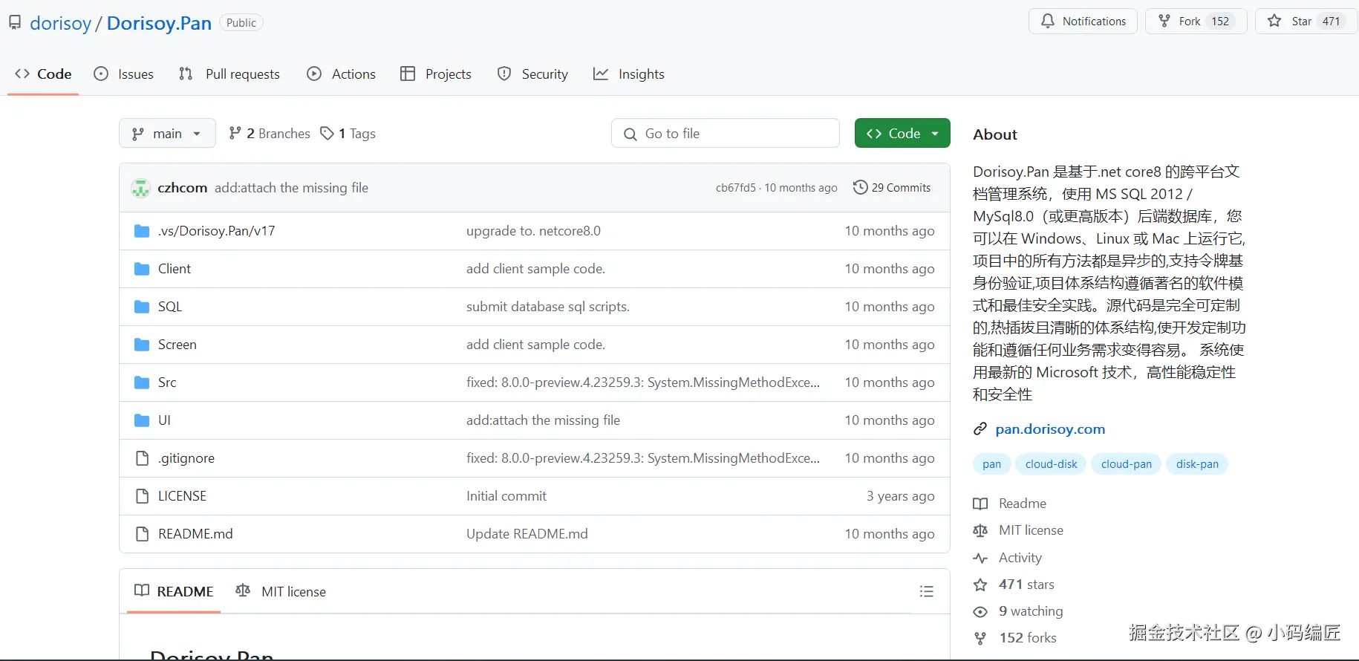Open the Src folder

(x=167, y=382)
